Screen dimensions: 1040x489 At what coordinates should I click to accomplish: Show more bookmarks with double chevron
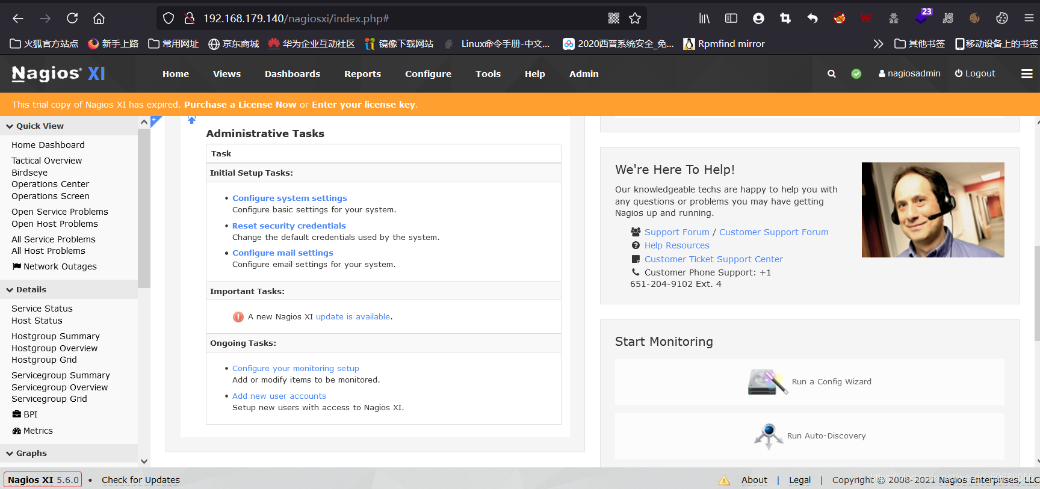878,44
